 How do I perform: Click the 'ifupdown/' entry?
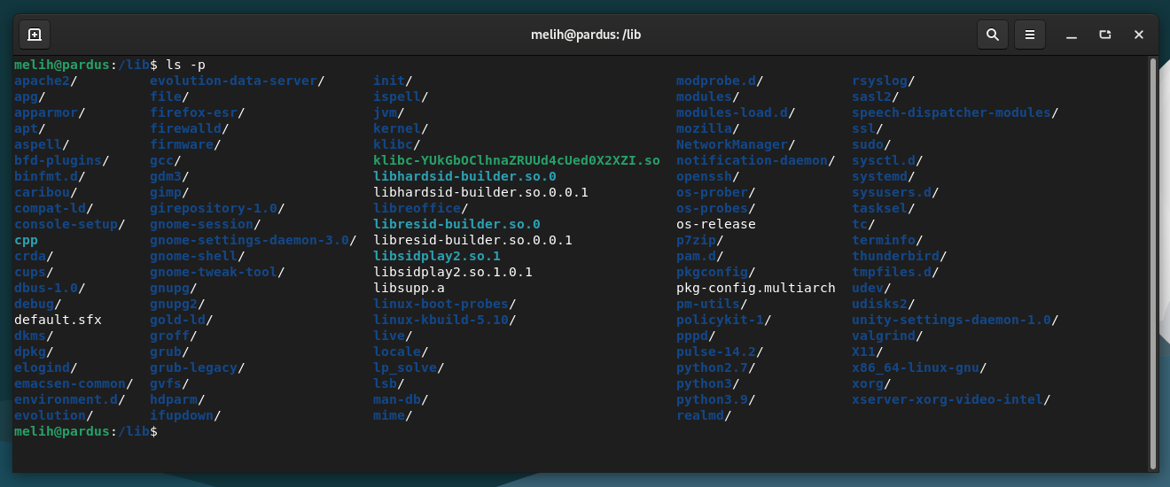pyautogui.click(x=185, y=415)
